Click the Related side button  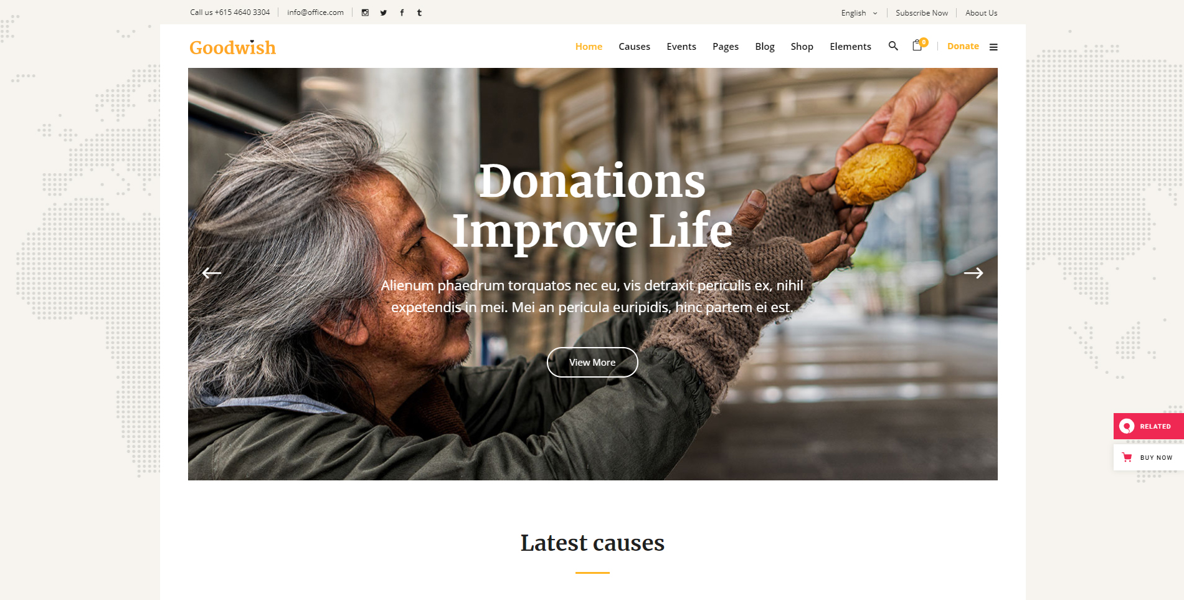(1148, 426)
